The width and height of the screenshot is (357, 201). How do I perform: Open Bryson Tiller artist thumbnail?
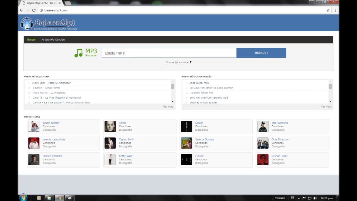[x=263, y=160]
